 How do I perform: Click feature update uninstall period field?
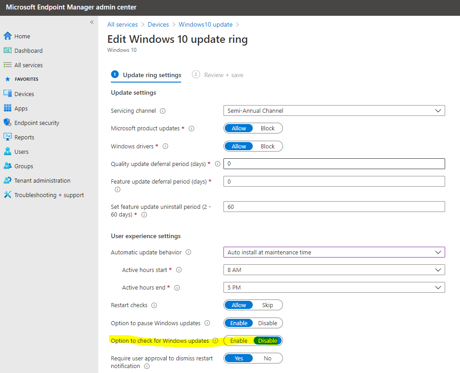coord(334,207)
